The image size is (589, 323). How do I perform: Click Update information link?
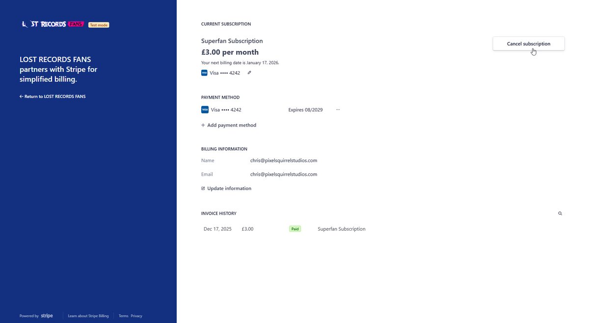coord(226,188)
